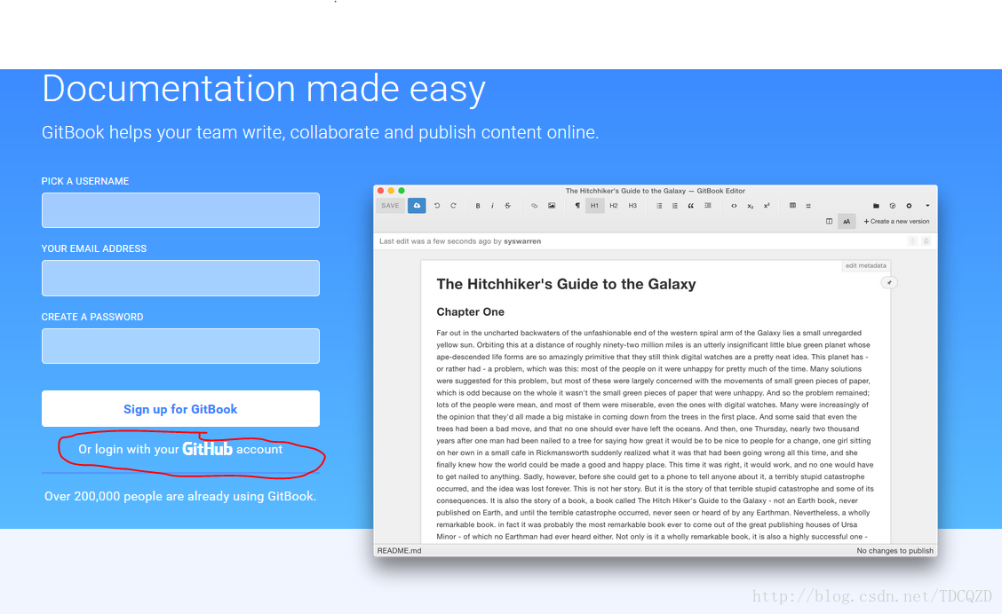Click the faded icon left of trash
1002x614 pixels.
click(x=912, y=240)
